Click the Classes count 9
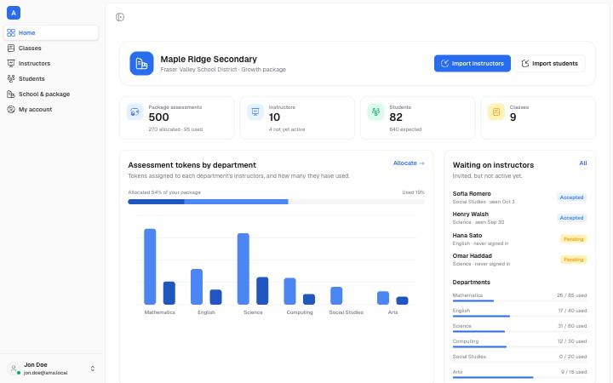This screenshot has height=383, width=613. point(513,117)
